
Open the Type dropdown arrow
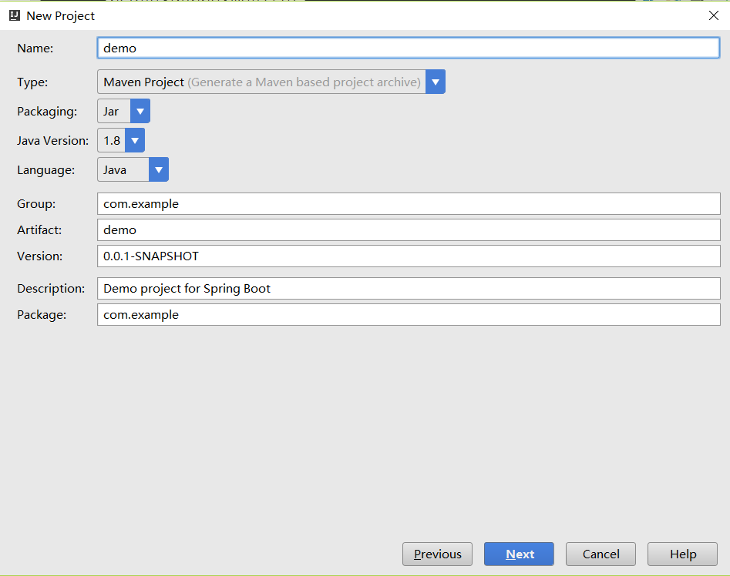click(436, 82)
